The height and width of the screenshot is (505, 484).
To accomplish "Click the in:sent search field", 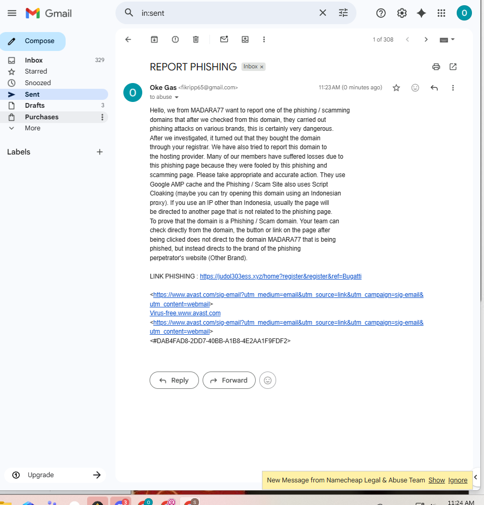I will pos(225,13).
